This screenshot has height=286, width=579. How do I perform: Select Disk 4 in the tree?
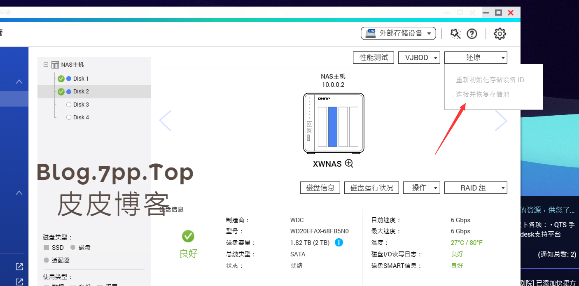point(81,117)
